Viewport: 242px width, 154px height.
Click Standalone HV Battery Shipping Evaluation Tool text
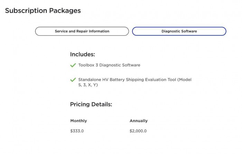(x=134, y=80)
